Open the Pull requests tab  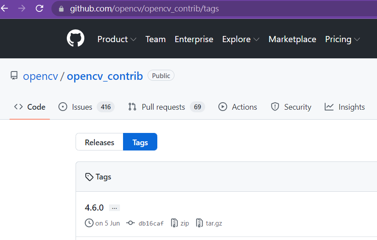[167, 107]
